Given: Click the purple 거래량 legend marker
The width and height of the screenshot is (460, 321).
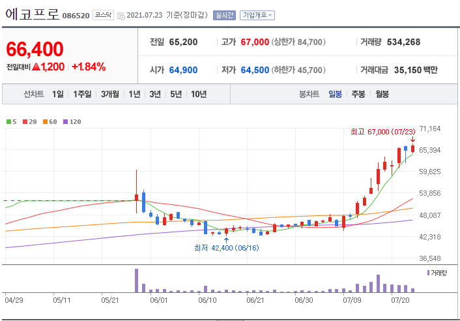Looking at the screenshot, I should click(x=428, y=273).
